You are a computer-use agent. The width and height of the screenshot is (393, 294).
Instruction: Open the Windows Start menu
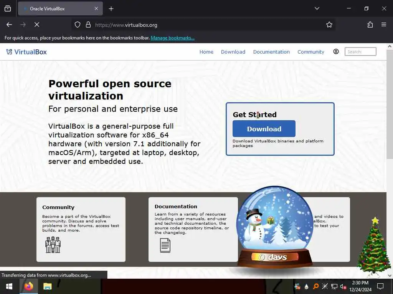(x=9, y=286)
